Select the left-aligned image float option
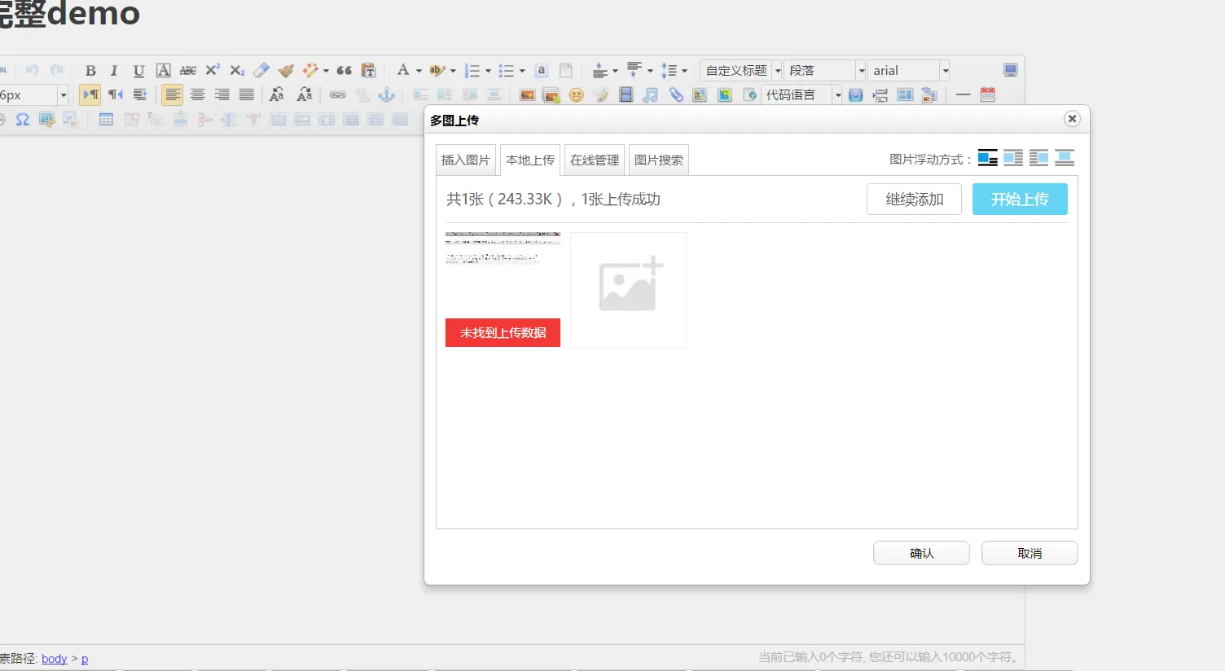The image size is (1225, 671). pos(1013,158)
